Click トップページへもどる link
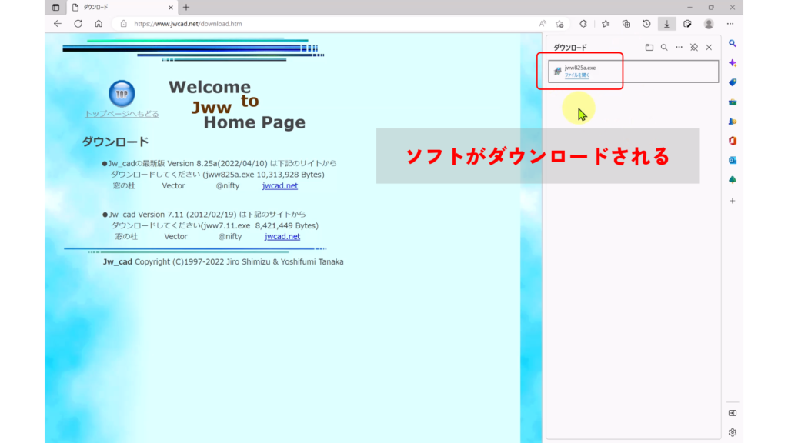This screenshot has height=443, width=788. click(122, 114)
